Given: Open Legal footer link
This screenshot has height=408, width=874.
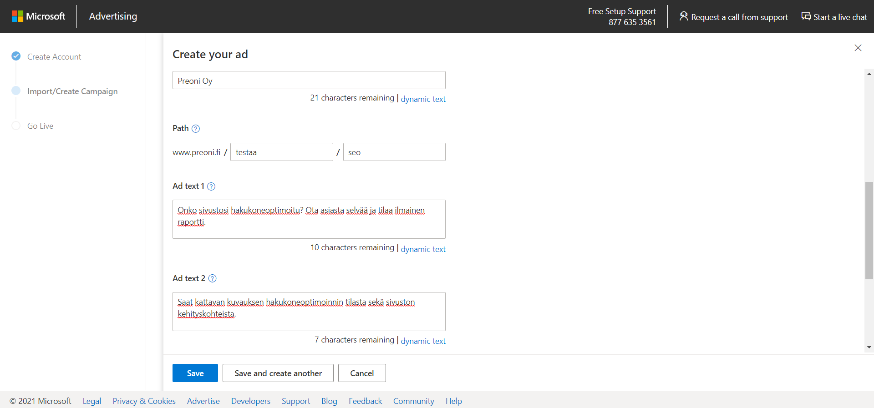Looking at the screenshot, I should point(92,401).
